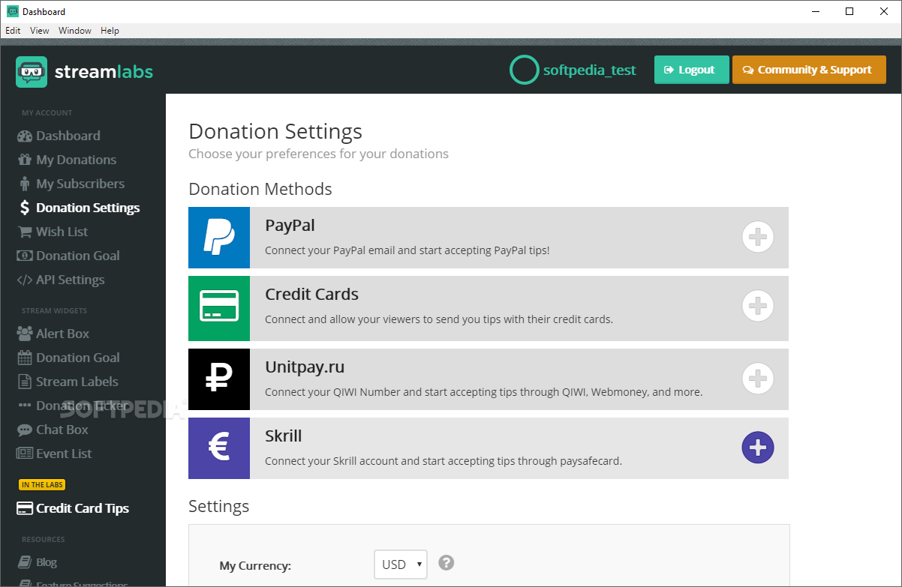
Task: Open API Settings
Action: (x=60, y=280)
